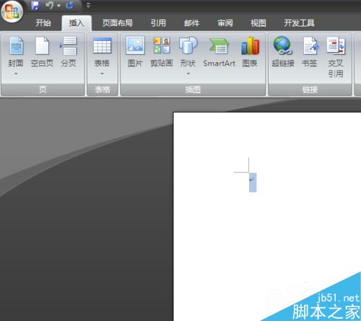361x321 pixels.
Task: Redo with the blue arrow icon
Action: coord(70,5)
